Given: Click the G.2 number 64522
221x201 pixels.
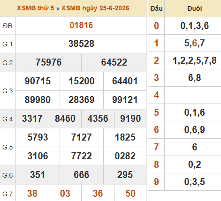Looking at the screenshot, I should click(x=114, y=62).
